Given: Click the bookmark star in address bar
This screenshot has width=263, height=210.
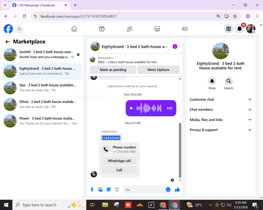Looking at the screenshot, I should click(x=235, y=16).
